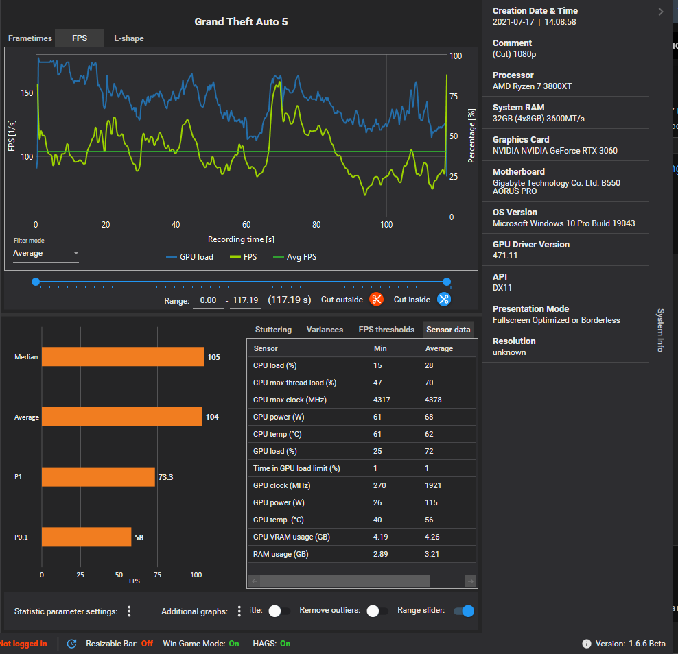Click the range end slider handle
The image size is (678, 654).
(447, 282)
